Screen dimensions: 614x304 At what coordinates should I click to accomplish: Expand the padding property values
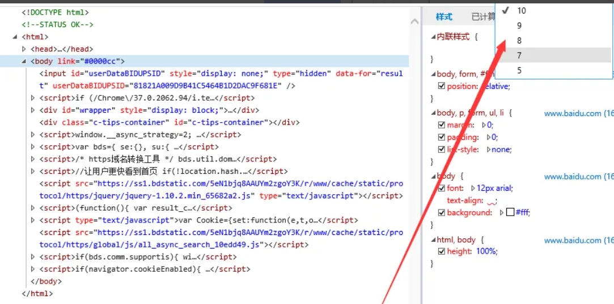coord(489,138)
